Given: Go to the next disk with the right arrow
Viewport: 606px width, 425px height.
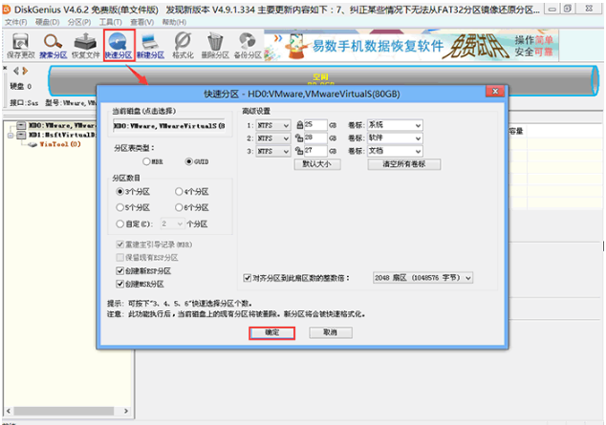Looking at the screenshot, I should pyautogui.click(x=25, y=71).
